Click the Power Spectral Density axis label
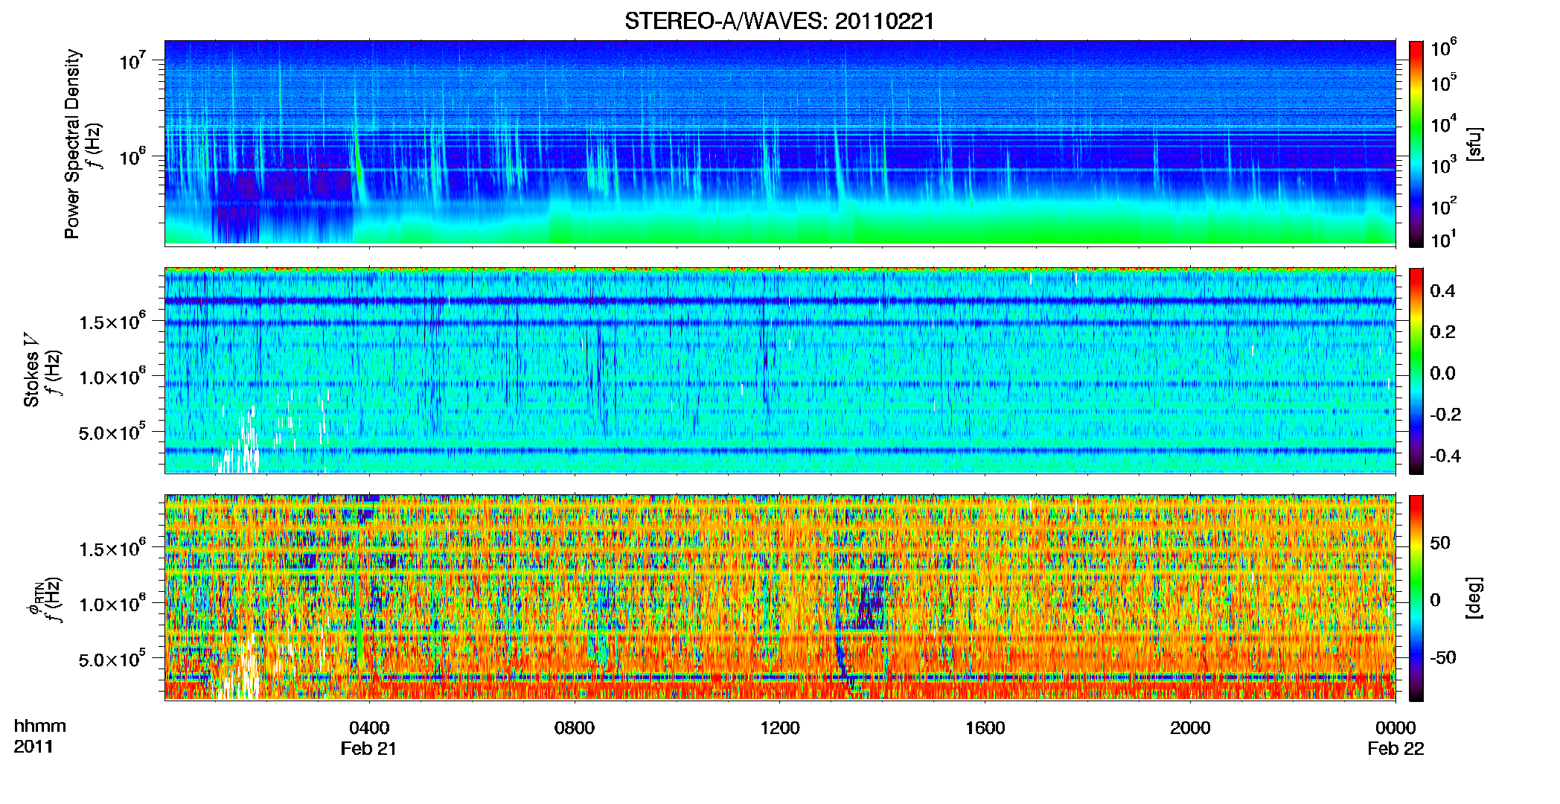This screenshot has height=804, width=1560. coord(72,144)
